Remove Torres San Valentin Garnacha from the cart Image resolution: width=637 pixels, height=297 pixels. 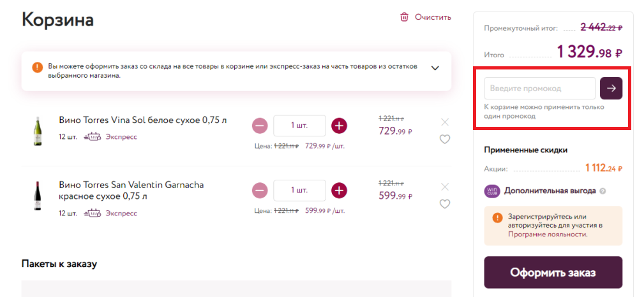[445, 187]
